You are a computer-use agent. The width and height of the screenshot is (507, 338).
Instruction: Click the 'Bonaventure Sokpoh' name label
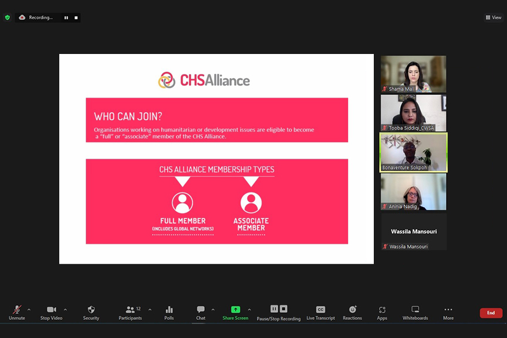[404, 168]
